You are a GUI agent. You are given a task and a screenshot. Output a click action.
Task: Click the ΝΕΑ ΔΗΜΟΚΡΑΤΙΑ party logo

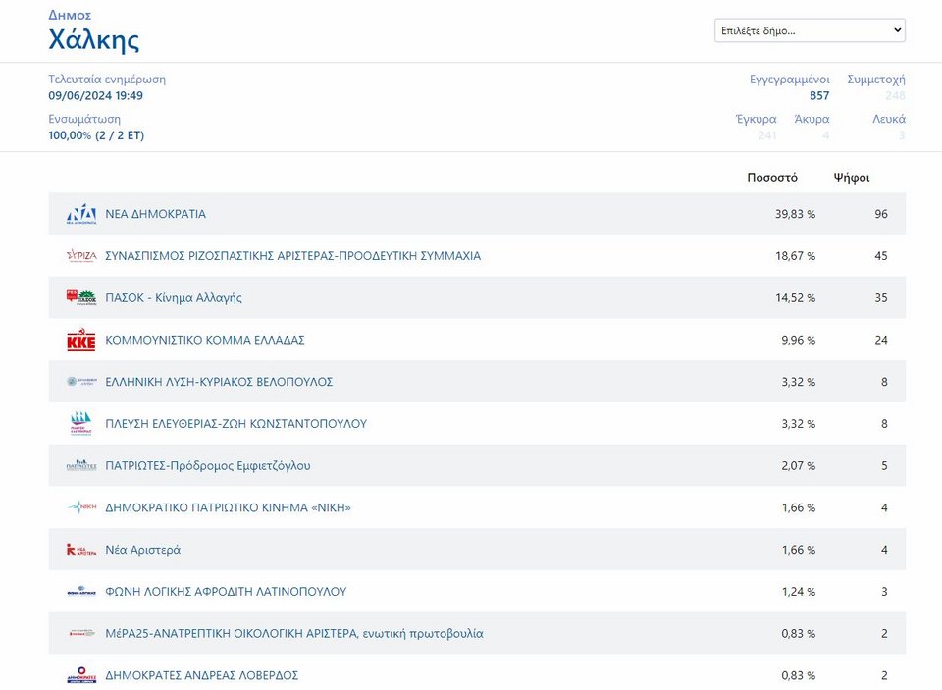pyautogui.click(x=81, y=214)
